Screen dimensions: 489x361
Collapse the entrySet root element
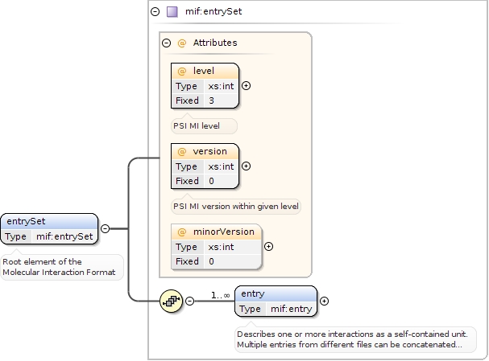click(x=105, y=228)
